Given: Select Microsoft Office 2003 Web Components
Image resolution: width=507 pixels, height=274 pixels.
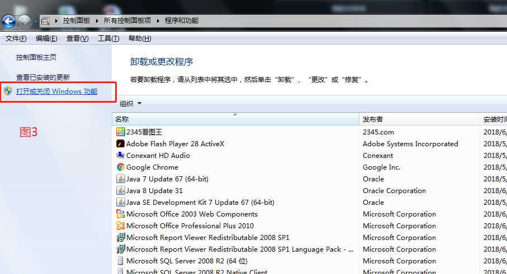Looking at the screenshot, I should click(192, 214).
